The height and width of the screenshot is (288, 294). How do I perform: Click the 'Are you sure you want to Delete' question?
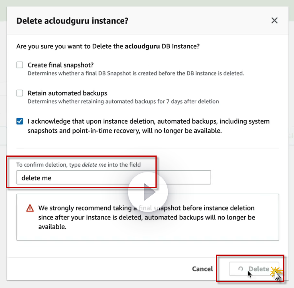(108, 46)
